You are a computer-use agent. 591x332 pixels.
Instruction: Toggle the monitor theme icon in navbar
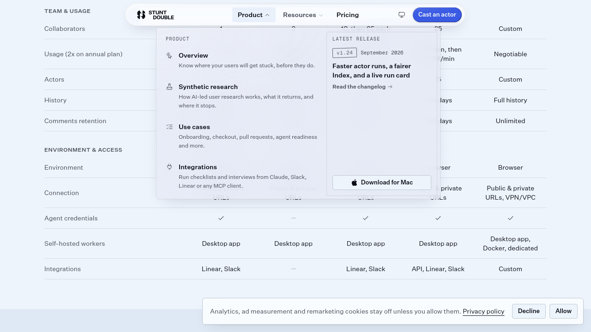point(402,15)
